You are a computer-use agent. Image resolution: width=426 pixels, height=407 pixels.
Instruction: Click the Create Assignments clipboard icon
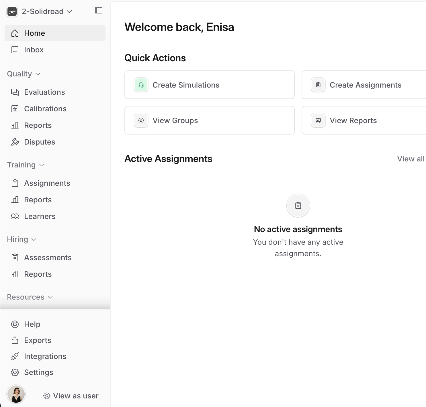click(318, 85)
